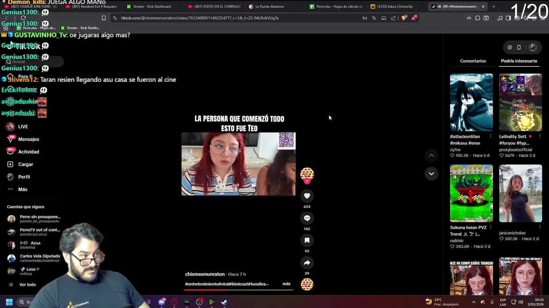This screenshot has height=308, width=549.
Task: Open Discord from the taskbar
Action: (162, 302)
